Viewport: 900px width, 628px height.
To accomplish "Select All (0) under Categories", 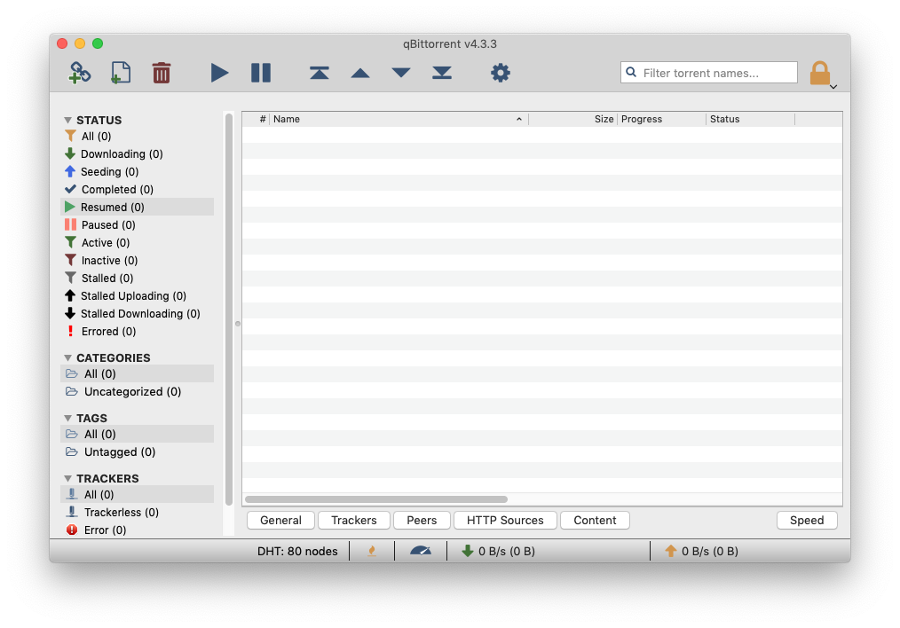I will [137, 374].
